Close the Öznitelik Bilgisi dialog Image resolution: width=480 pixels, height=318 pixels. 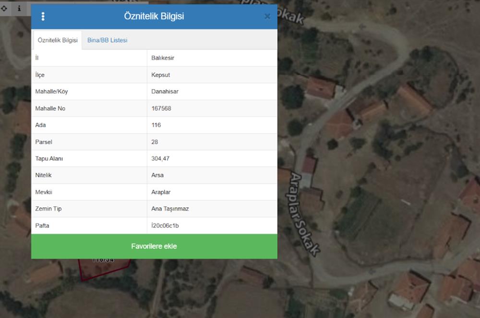click(x=267, y=16)
